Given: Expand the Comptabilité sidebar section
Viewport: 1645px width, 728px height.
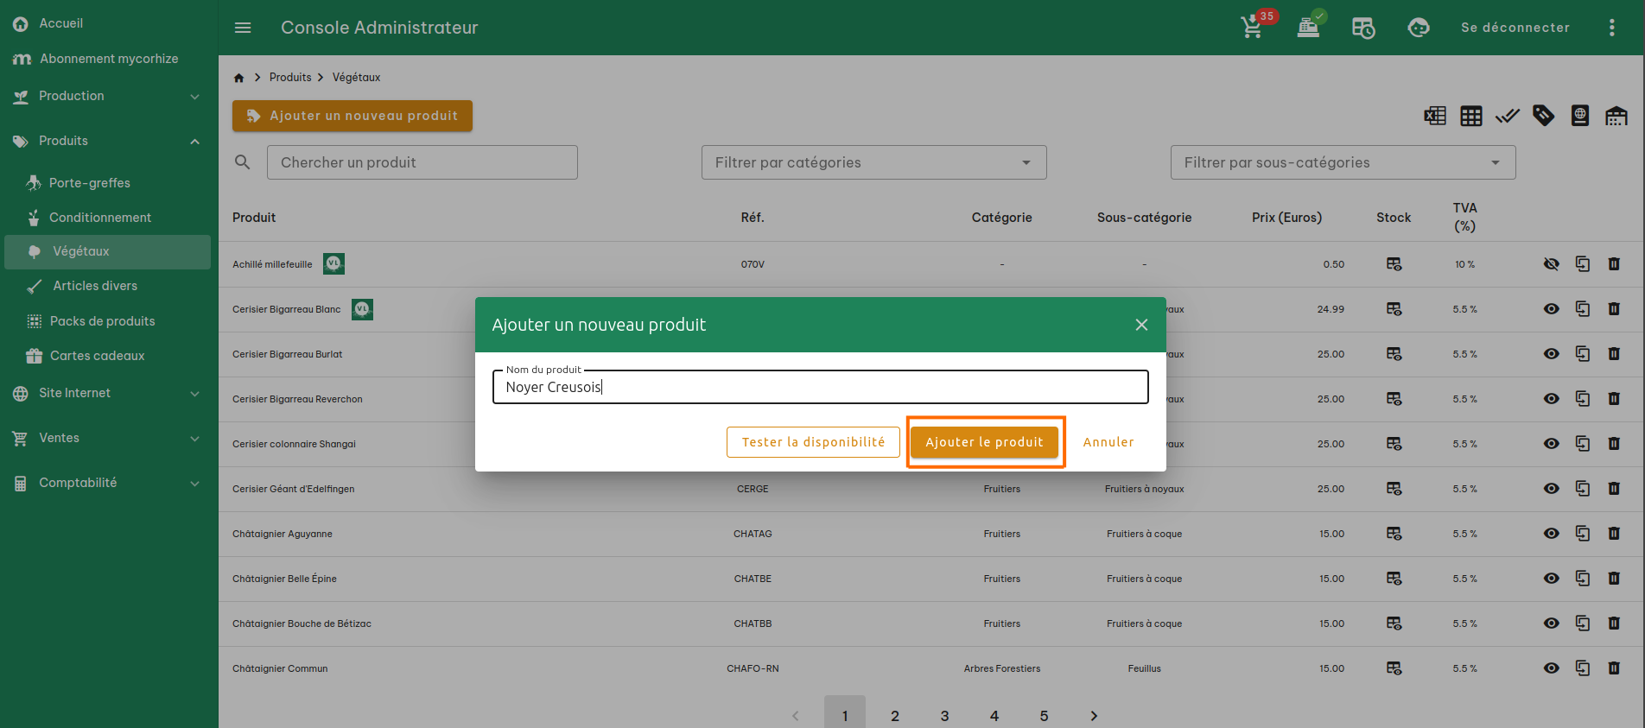Looking at the screenshot, I should [109, 483].
